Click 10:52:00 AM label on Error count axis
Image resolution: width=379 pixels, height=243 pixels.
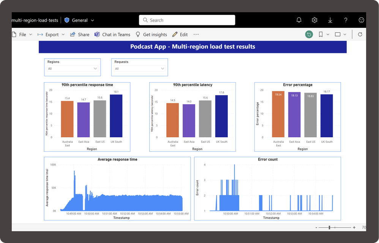click(273, 213)
